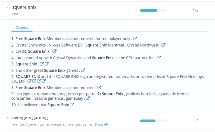215x132 pixels.
Task: Open last source link after 'Co., Ltd'
Action: [44, 81]
